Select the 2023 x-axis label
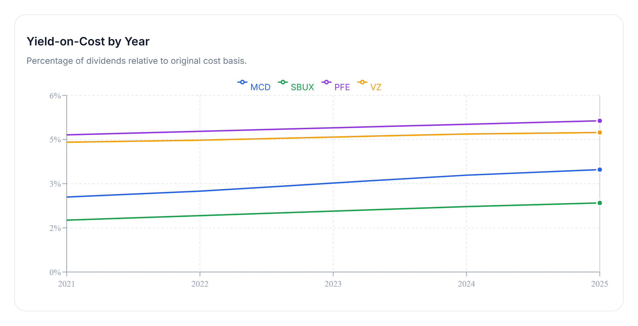The height and width of the screenshot is (326, 638). coord(333,284)
